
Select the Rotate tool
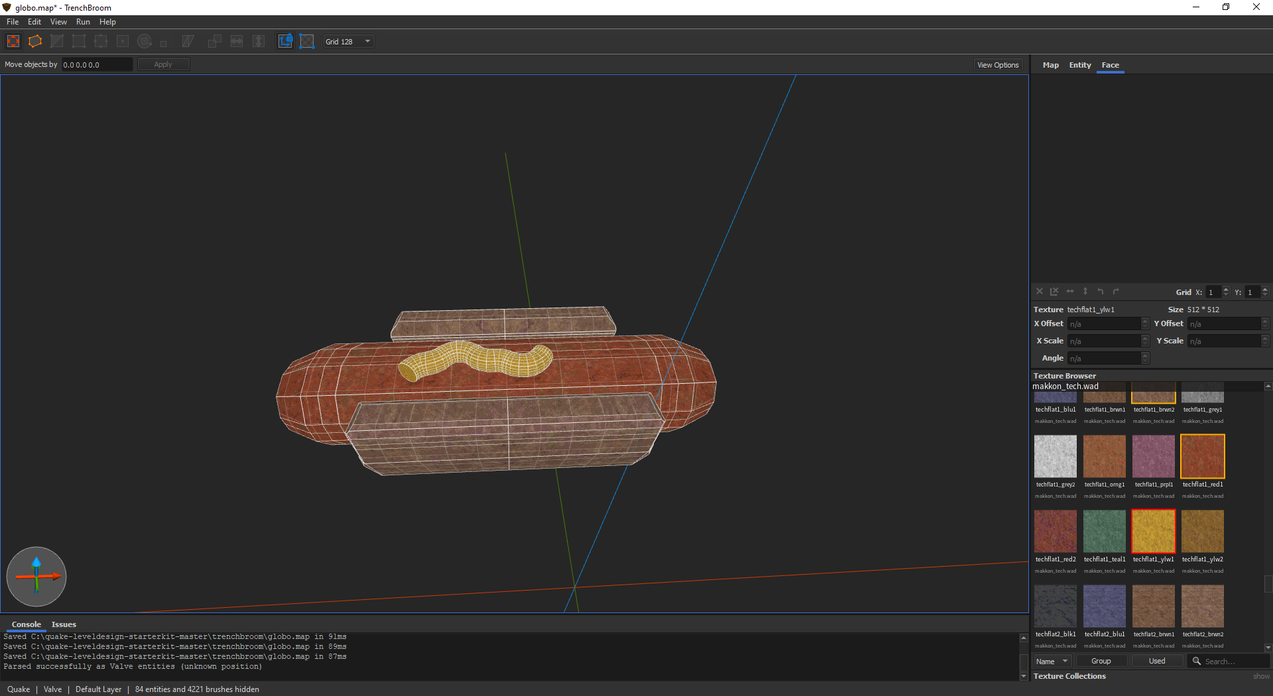(145, 41)
